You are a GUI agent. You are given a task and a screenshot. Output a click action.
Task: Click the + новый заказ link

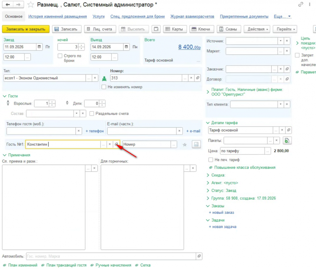[x=221, y=212]
